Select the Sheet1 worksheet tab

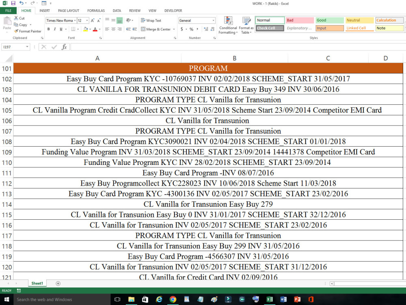[37, 283]
